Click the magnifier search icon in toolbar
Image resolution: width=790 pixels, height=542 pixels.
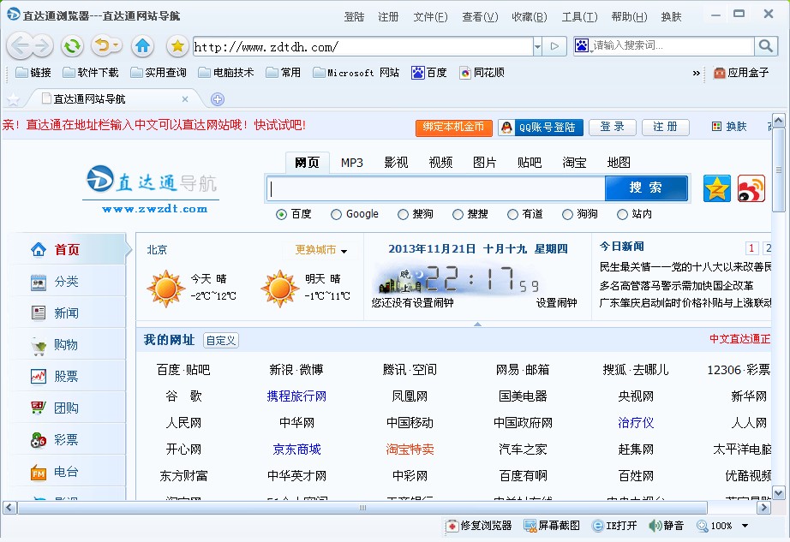[765, 46]
